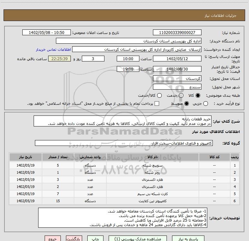The width and height of the screenshot is (249, 241).
Task: Click the نام کالا column header
Action: click(x=152, y=157)
